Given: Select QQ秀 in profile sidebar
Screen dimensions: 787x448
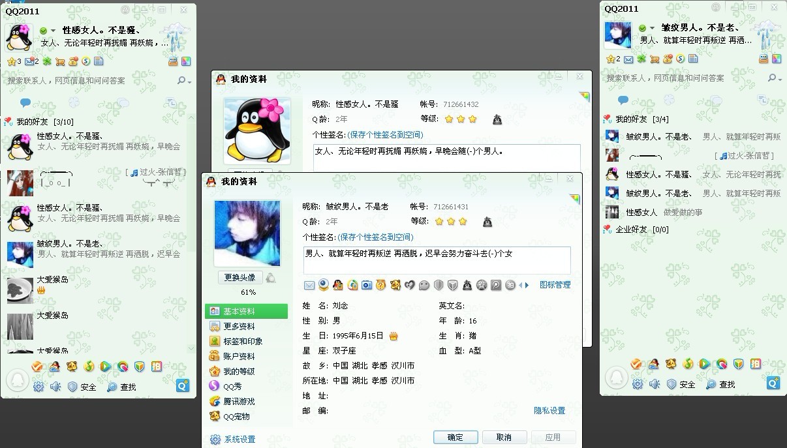Looking at the screenshot, I should [247, 386].
